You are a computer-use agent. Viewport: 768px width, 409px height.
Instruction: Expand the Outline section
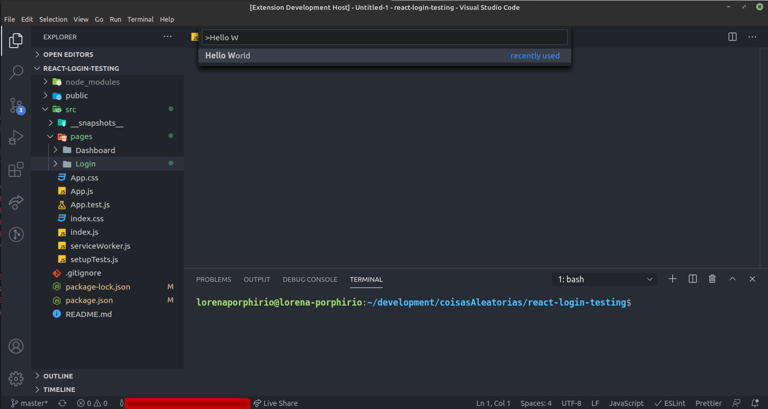107,376
